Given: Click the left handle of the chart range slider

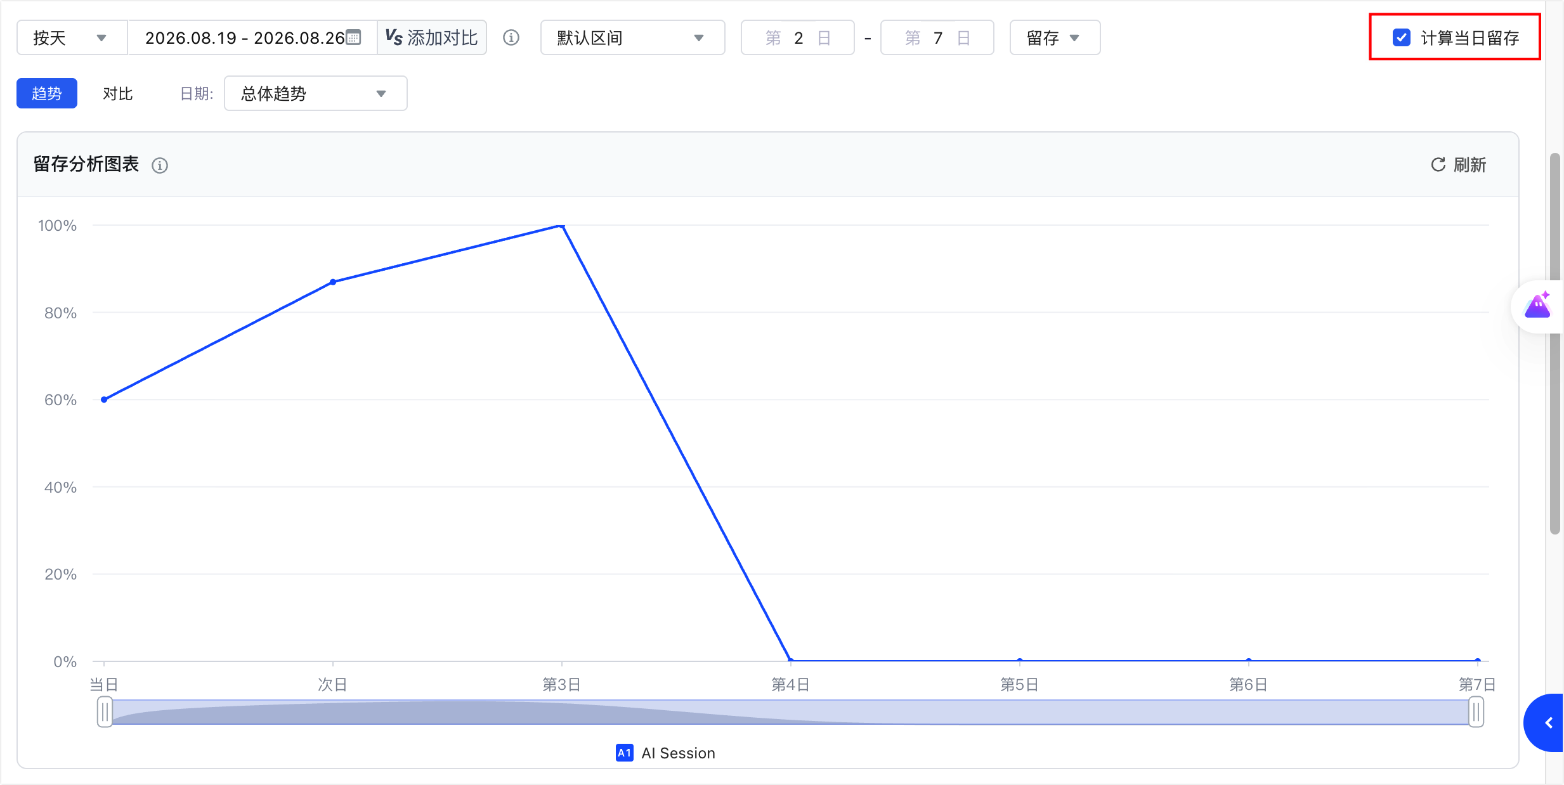Looking at the screenshot, I should click(x=105, y=712).
